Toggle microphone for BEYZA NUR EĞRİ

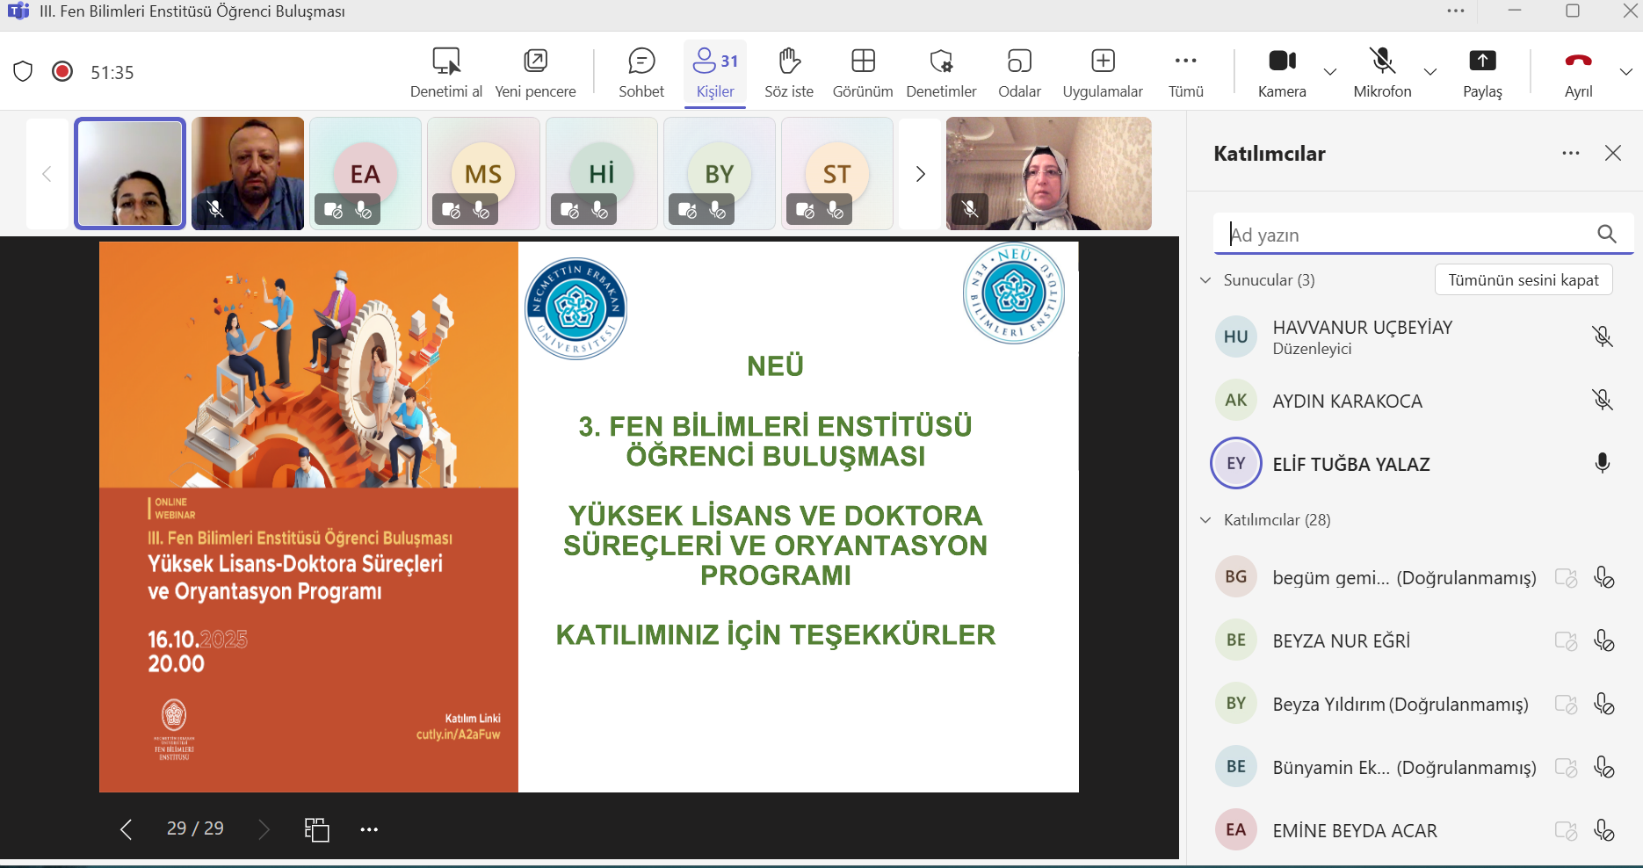point(1603,640)
